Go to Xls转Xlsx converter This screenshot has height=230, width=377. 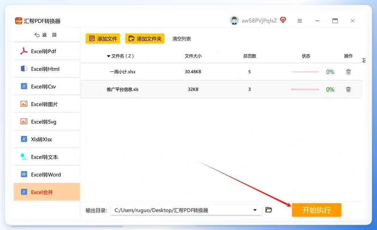click(x=47, y=139)
